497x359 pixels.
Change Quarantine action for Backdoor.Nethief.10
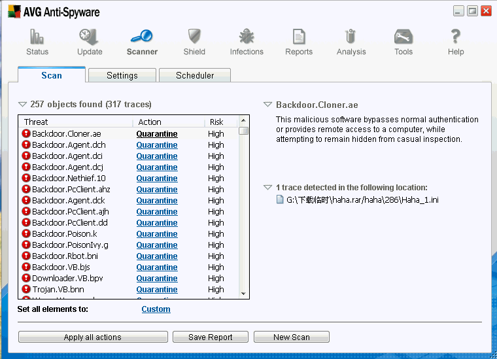point(157,178)
